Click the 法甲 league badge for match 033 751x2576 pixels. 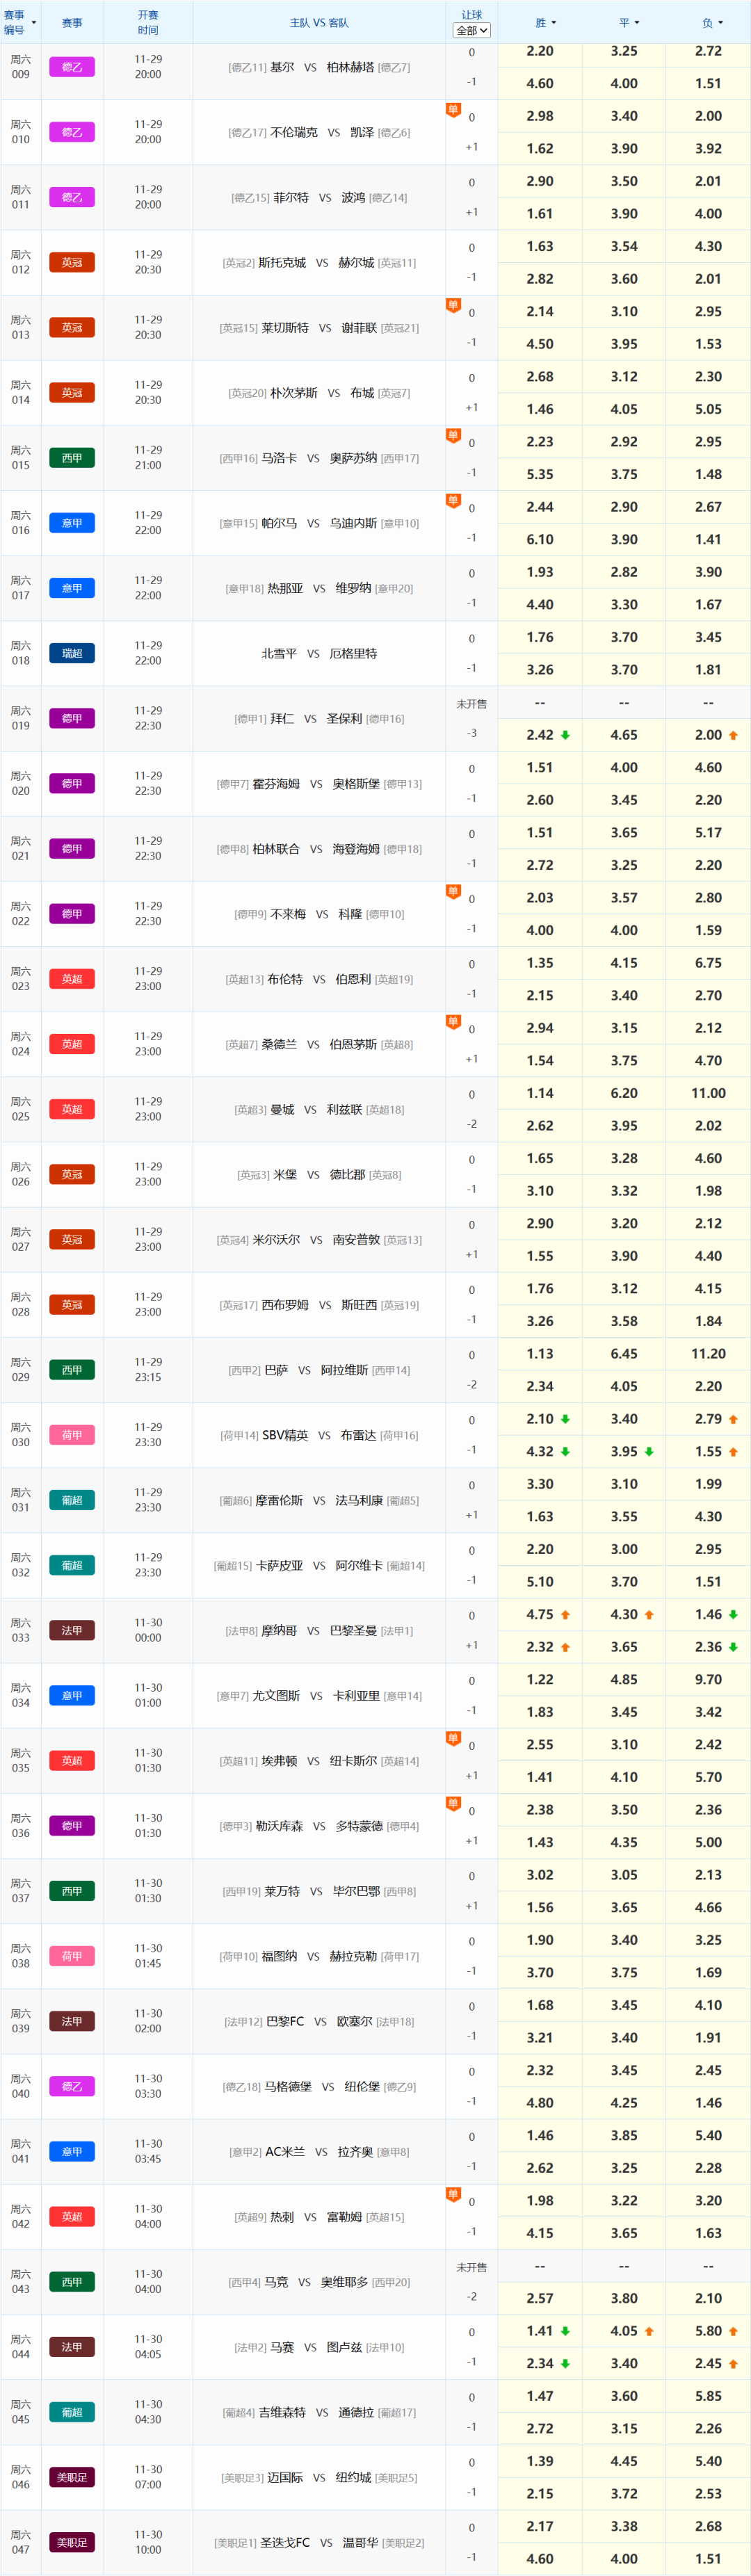coord(72,1630)
